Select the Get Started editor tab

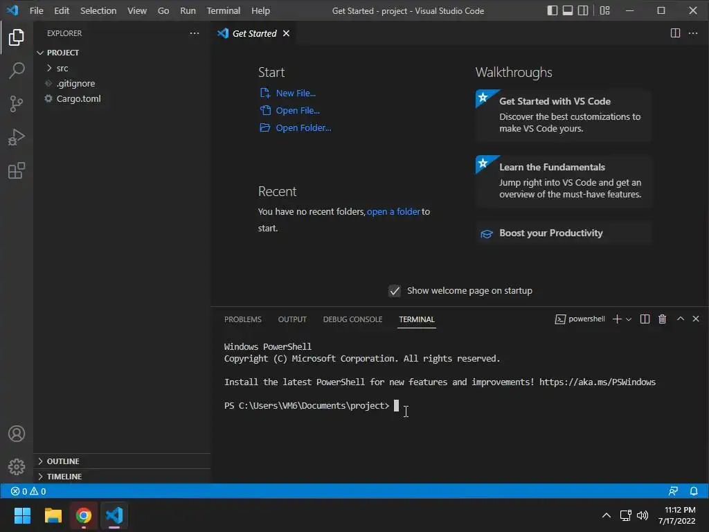tap(253, 33)
